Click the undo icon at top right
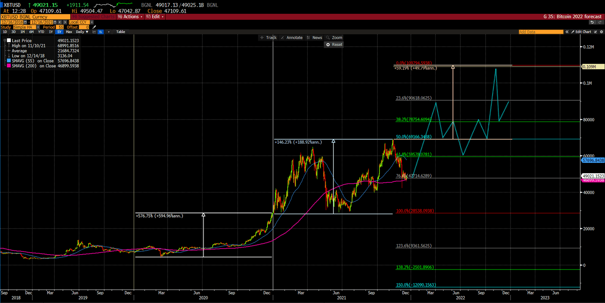 click(592, 22)
